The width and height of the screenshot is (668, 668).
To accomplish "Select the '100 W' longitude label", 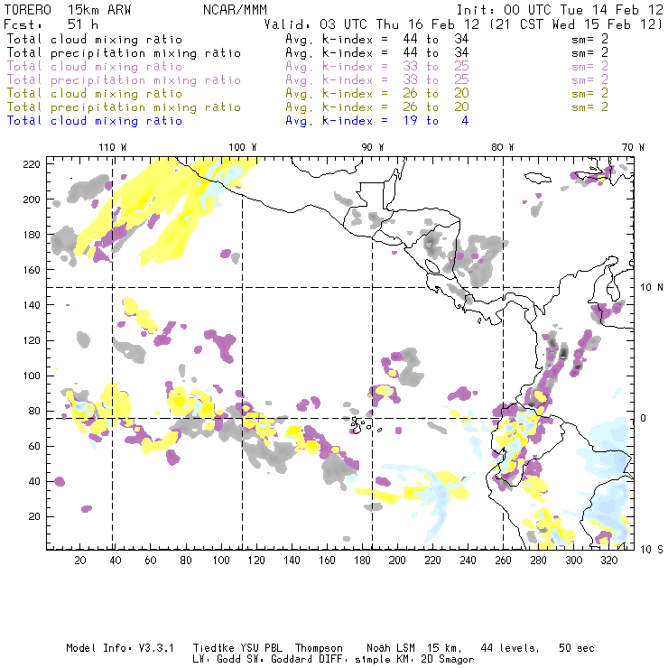I will (x=243, y=147).
